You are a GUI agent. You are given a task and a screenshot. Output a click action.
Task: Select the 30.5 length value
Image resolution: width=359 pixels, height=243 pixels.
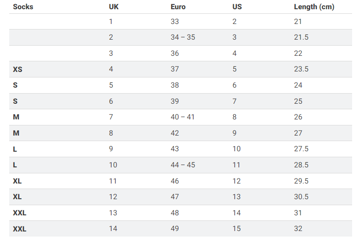coord(301,197)
